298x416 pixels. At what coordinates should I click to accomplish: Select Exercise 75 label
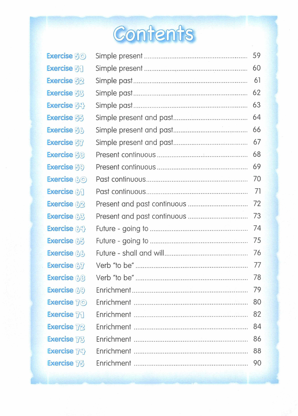(66, 363)
